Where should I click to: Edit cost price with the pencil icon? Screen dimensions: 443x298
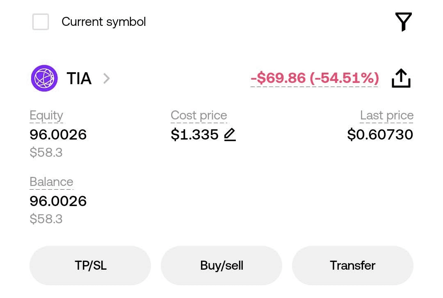[230, 135]
